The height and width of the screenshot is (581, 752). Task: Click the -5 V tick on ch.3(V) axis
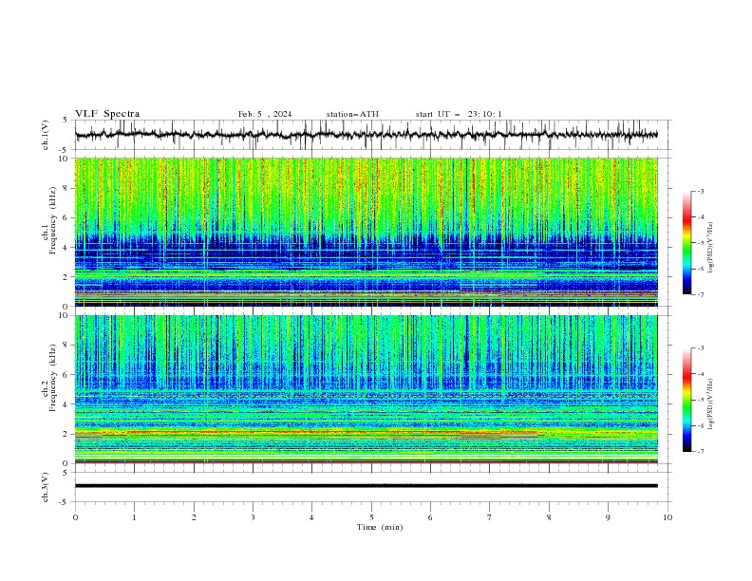64,502
